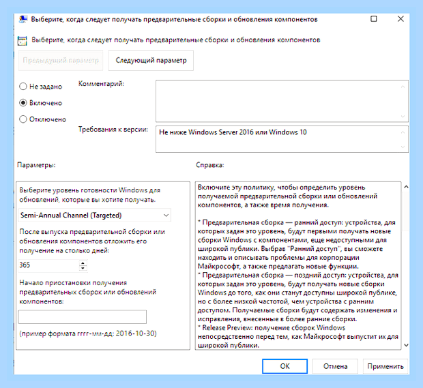This screenshot has width=423, height=388.
Task: Click the "Справка:" label
Action: [210, 165]
